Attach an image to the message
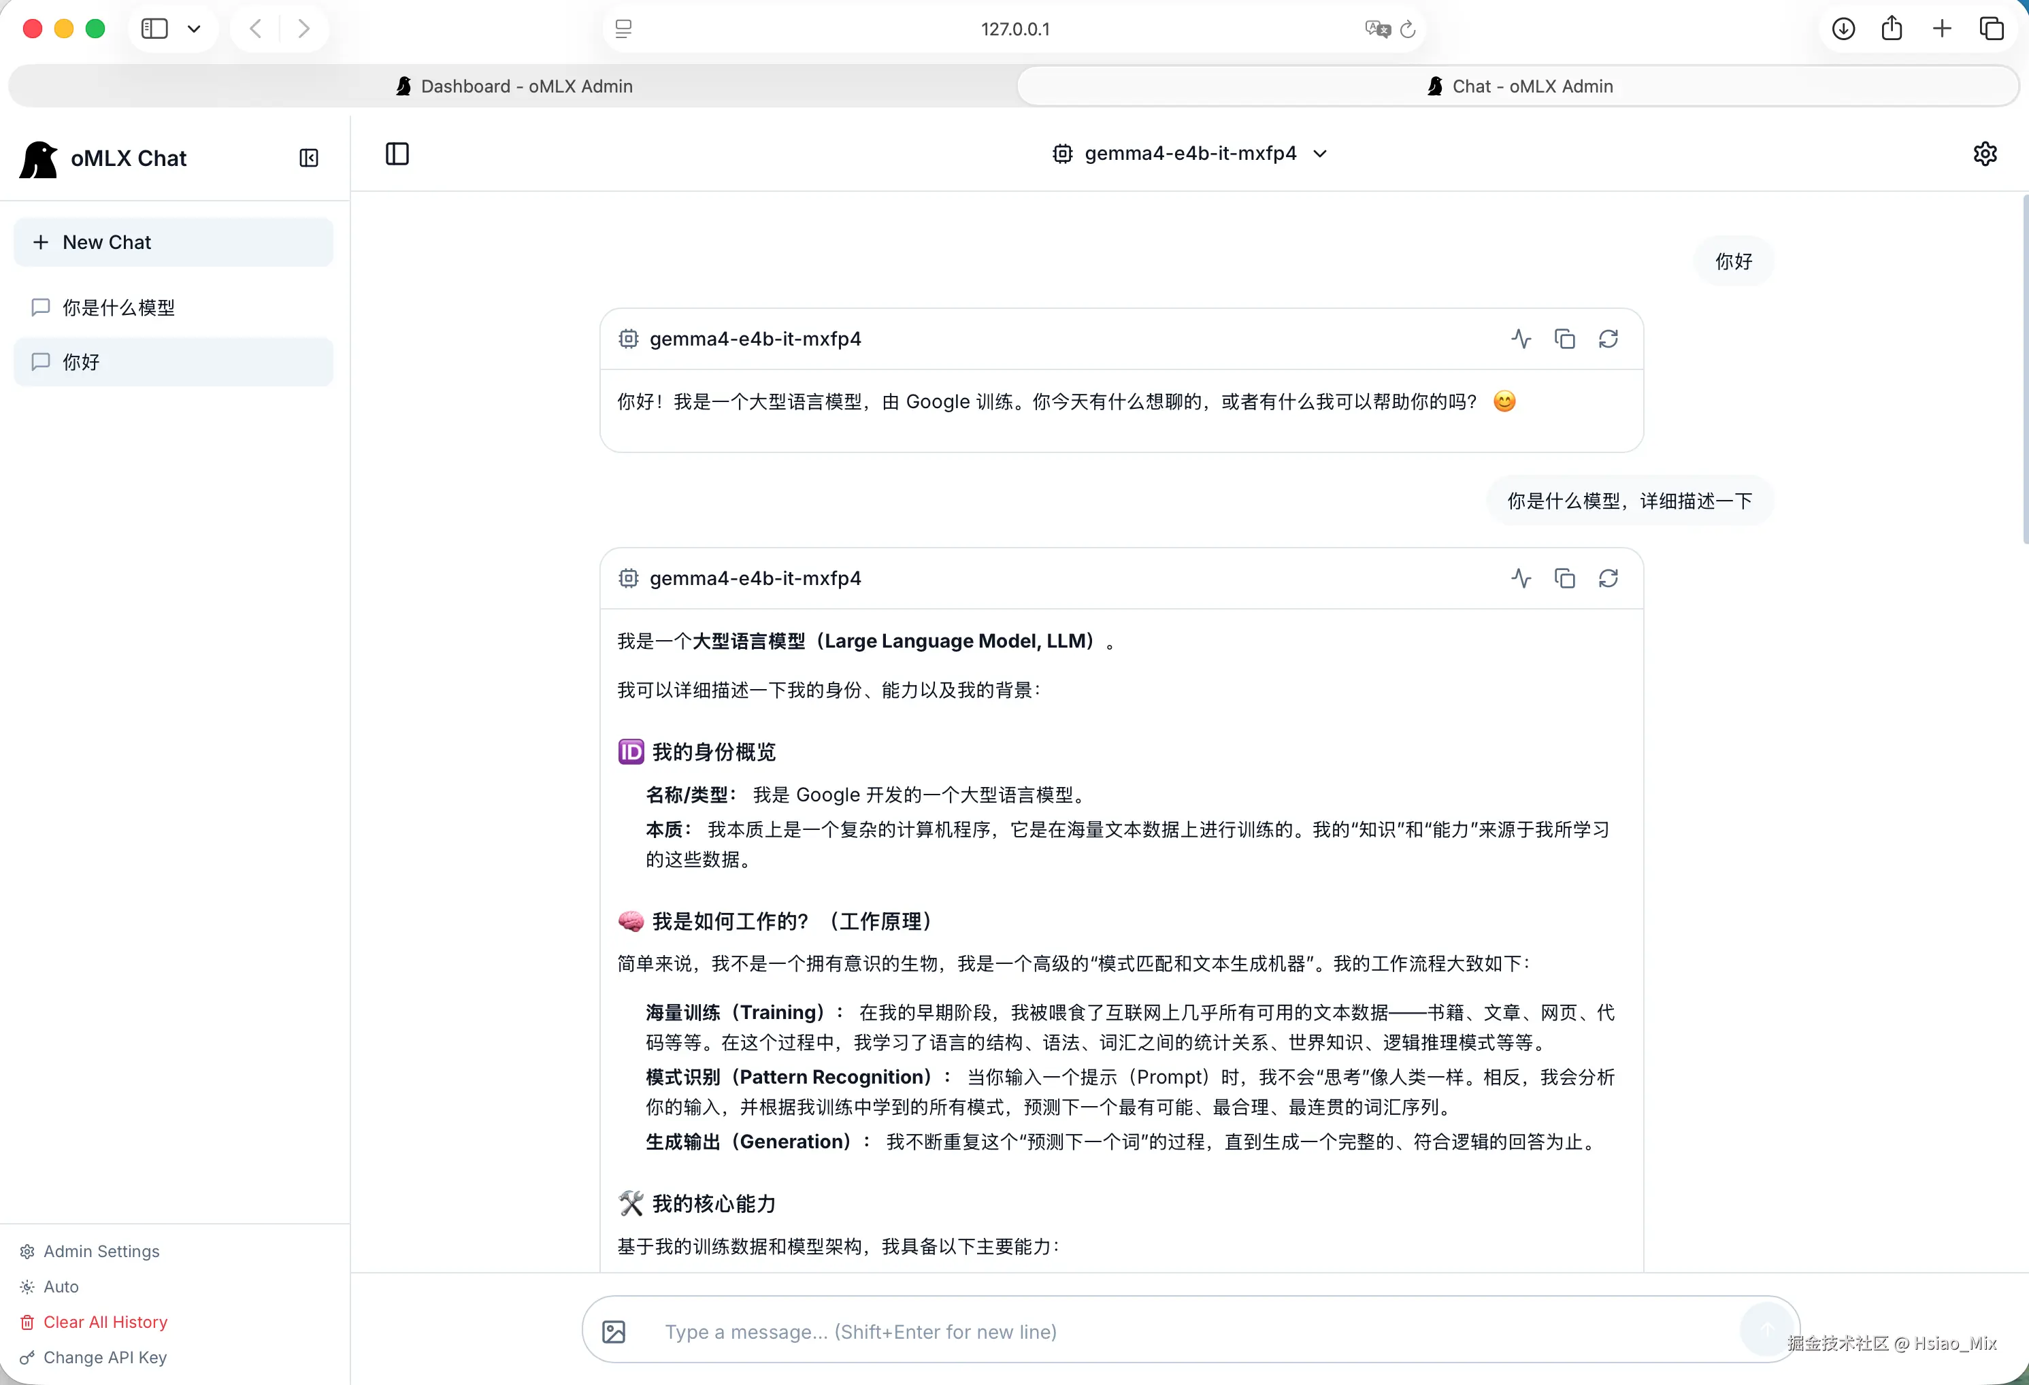 614,1331
